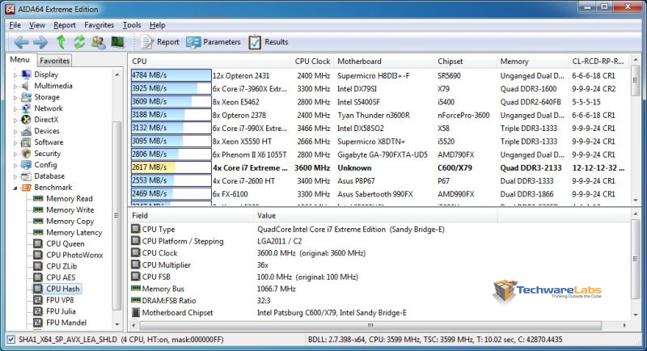This screenshot has width=647, height=351.
Task: Switch to the Favorites tab
Action: tap(54, 61)
